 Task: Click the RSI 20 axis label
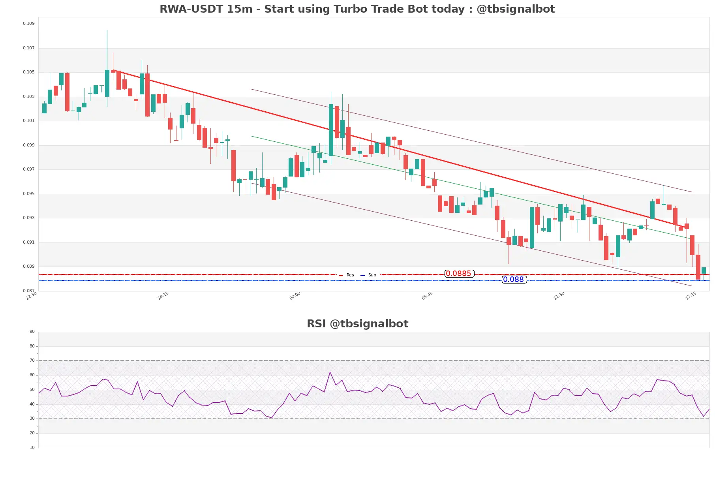(32, 433)
